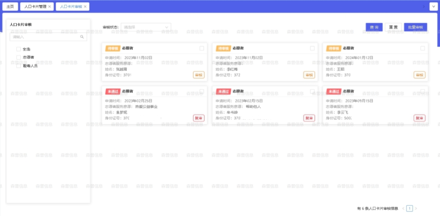
Task: Click the previous page arrow in pagination
Action: (403, 208)
